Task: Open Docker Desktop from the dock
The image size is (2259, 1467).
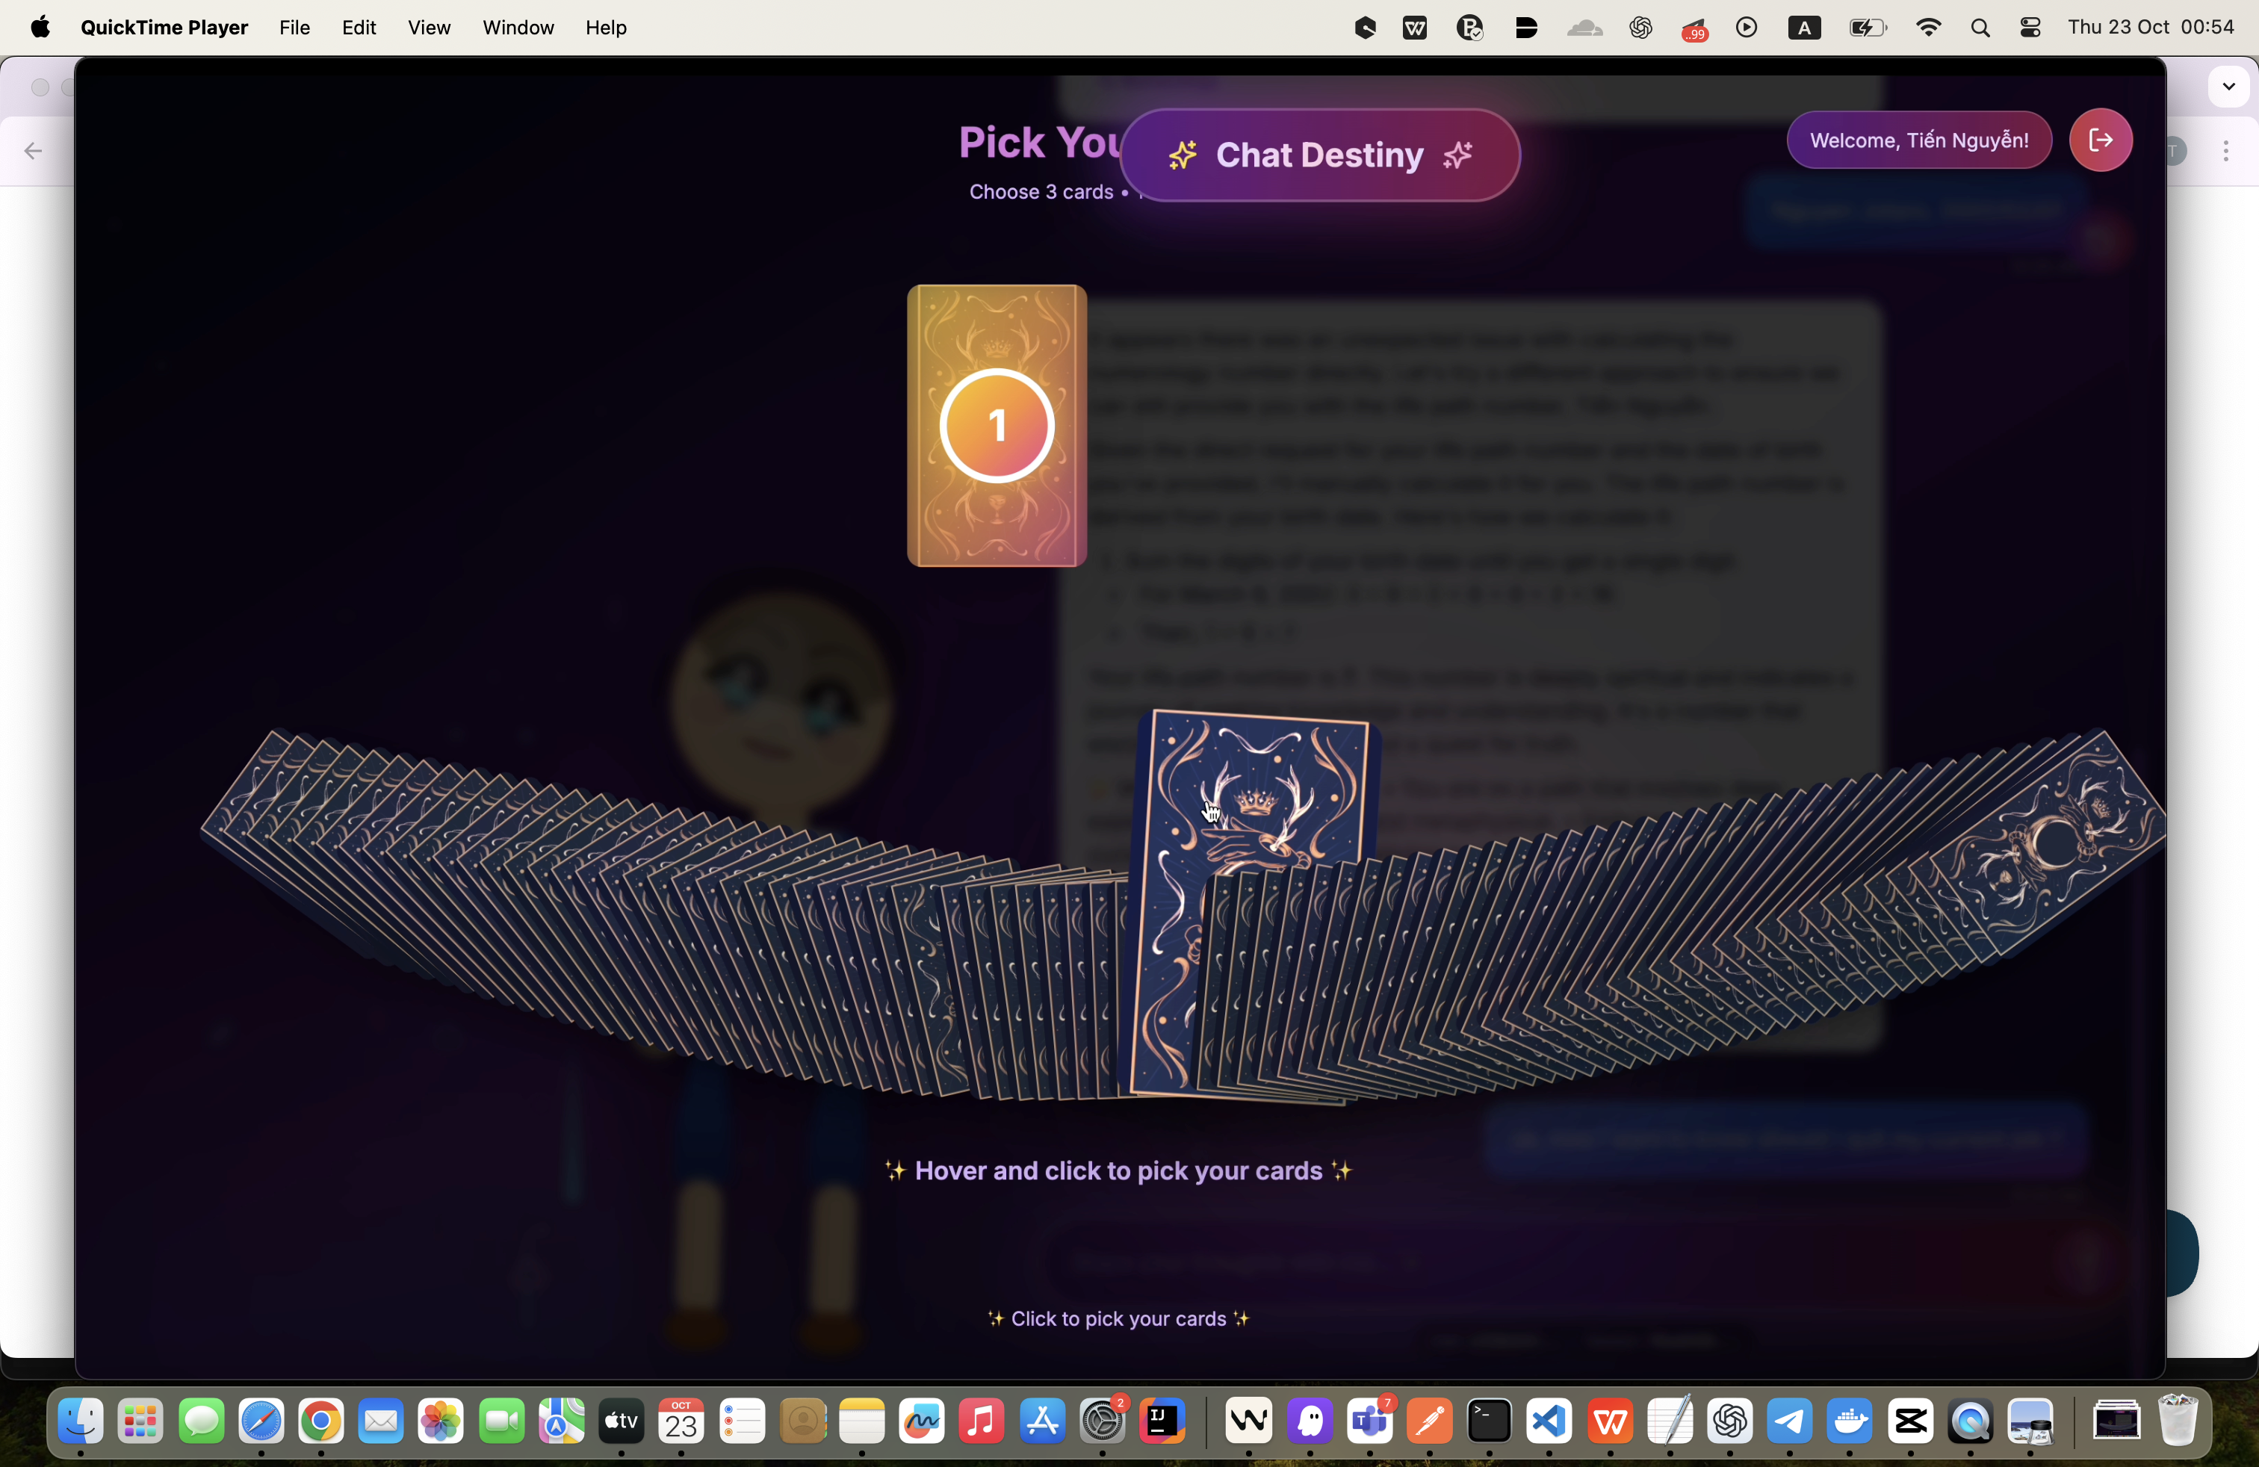Action: click(1849, 1421)
